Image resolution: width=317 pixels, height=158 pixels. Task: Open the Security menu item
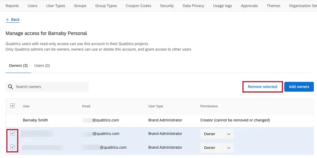click(167, 6)
